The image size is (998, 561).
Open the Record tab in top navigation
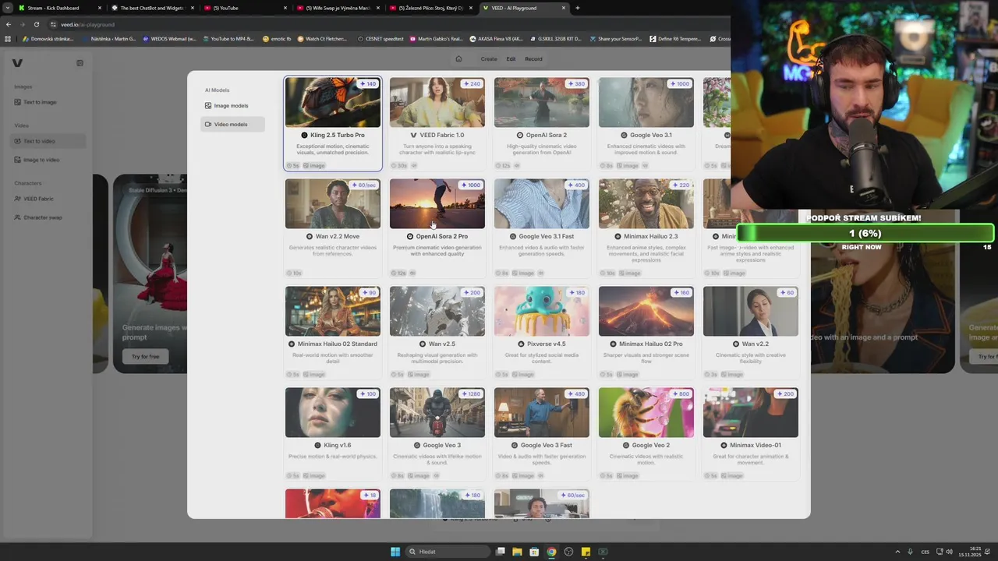533,59
